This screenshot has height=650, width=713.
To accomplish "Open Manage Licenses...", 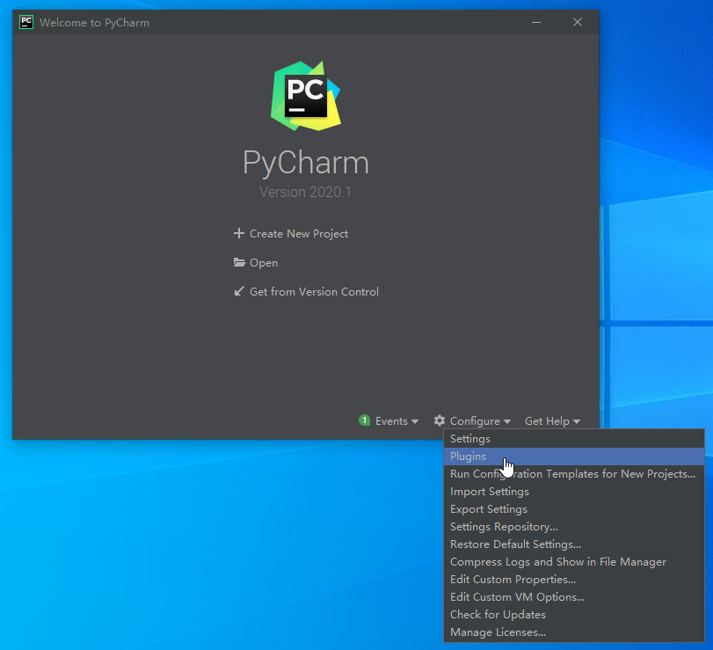I will pos(574,632).
